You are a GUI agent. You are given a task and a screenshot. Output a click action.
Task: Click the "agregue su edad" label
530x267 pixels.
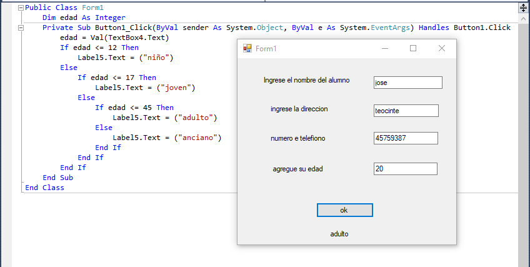297,169
